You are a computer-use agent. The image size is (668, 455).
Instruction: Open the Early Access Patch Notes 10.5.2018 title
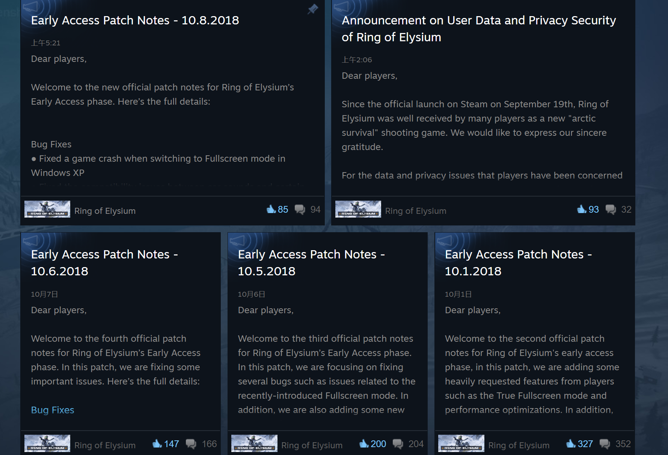[311, 263]
